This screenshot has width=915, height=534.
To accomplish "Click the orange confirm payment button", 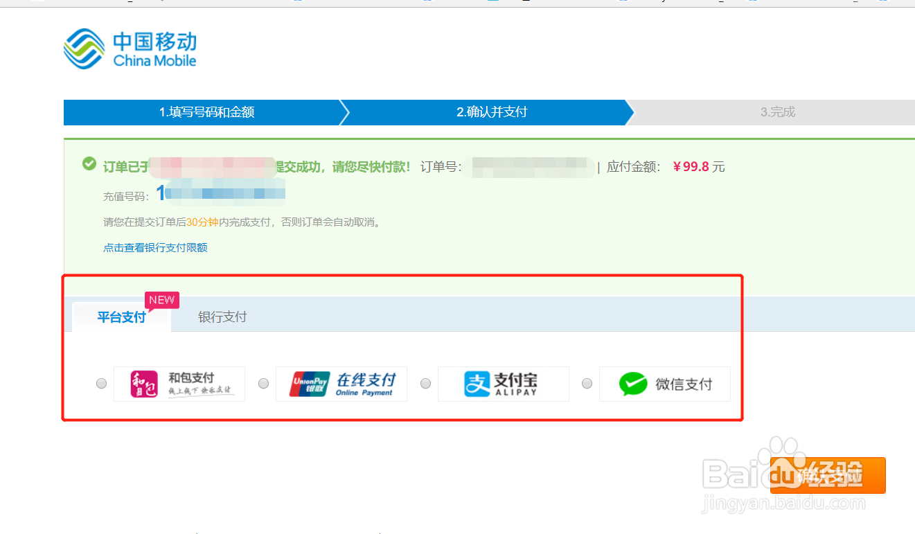I will (x=828, y=475).
